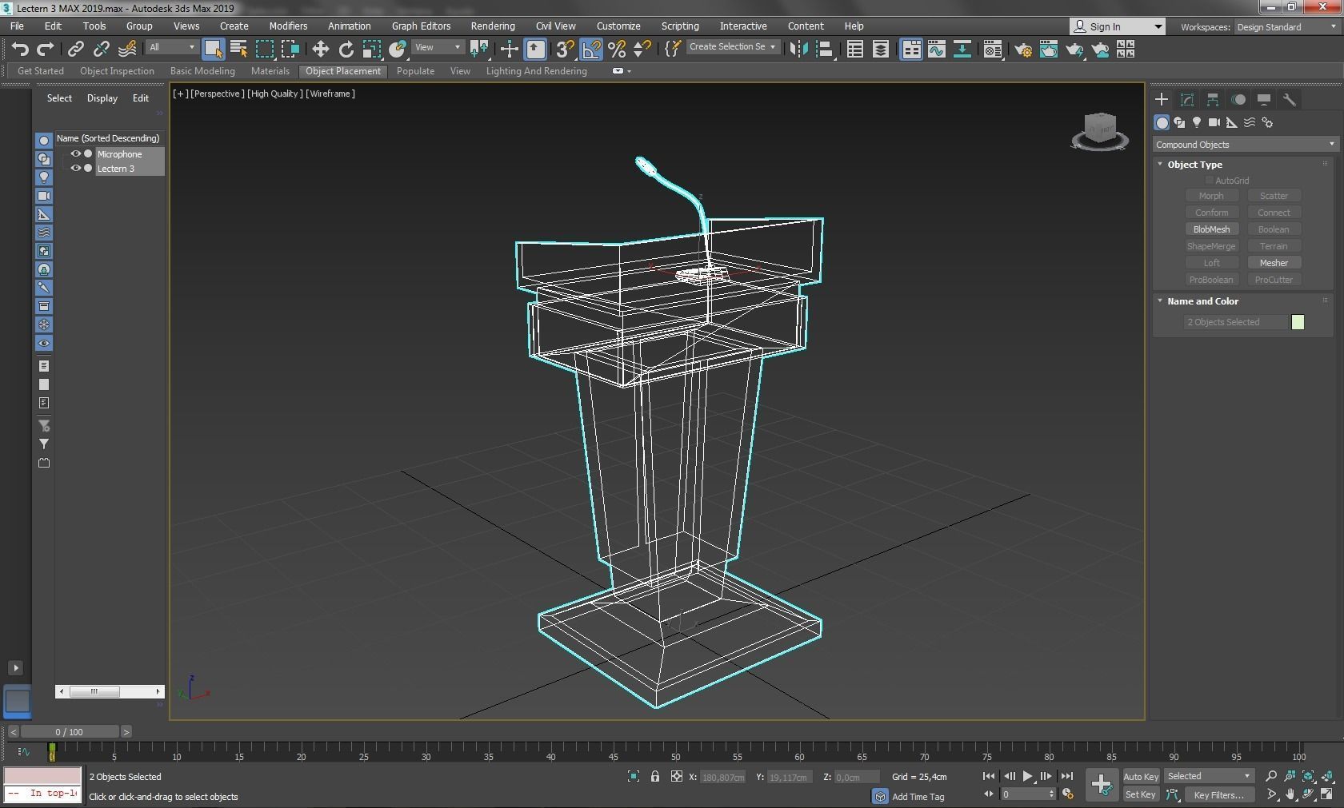The width and height of the screenshot is (1344, 808).
Task: Open the Align tool icon
Action: coord(824,50)
